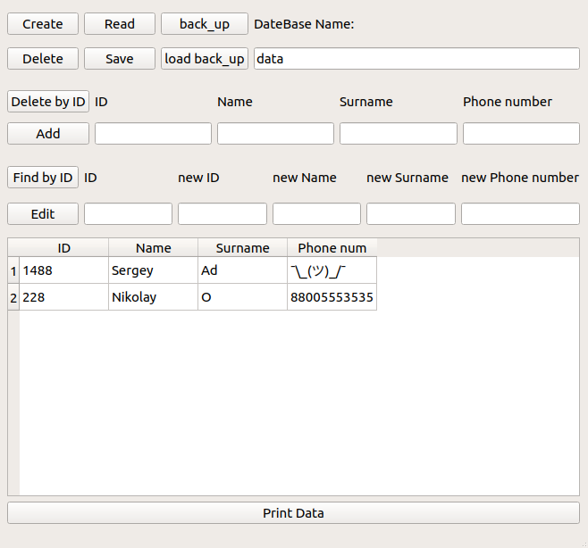The height and width of the screenshot is (548, 588).
Task: Click the Delete by ID button
Action: pyautogui.click(x=48, y=102)
